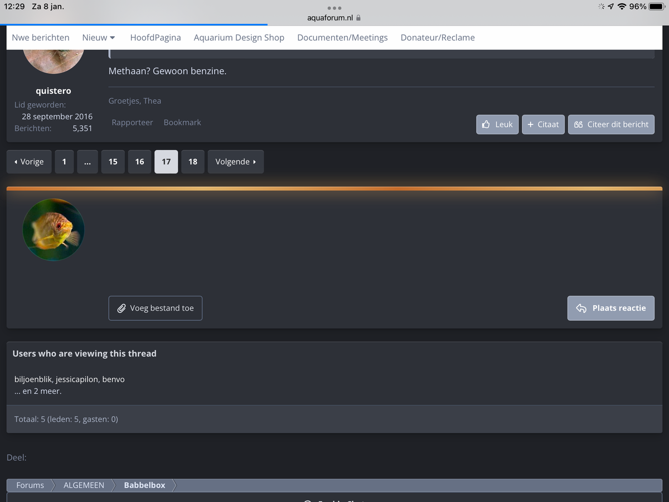Open Nwe berichten in navigation bar
The height and width of the screenshot is (502, 669).
41,37
